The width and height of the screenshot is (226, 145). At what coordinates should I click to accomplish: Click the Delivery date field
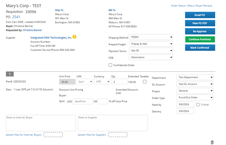pos(185,111)
